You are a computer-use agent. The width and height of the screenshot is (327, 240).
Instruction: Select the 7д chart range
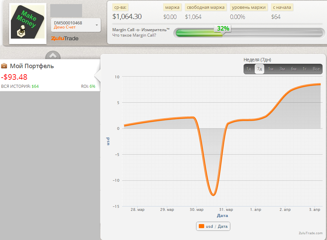(x=259, y=69)
